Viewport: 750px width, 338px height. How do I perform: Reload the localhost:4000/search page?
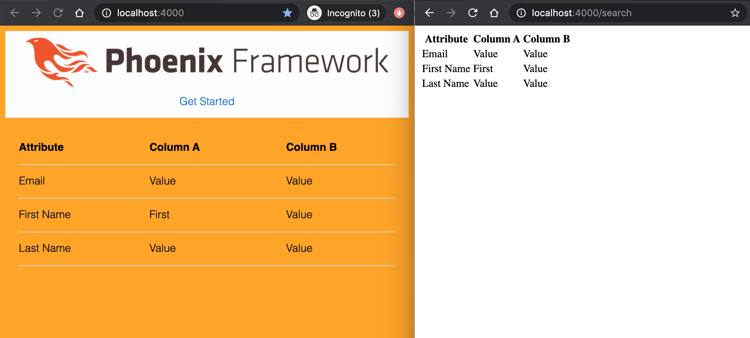(x=473, y=13)
